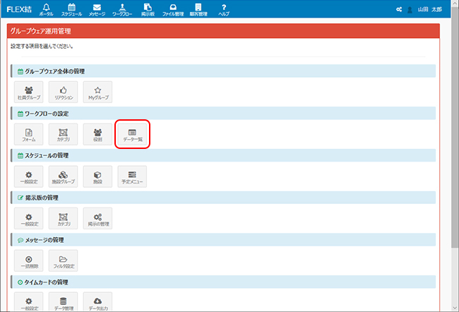Screen dimensions: 459x312
Task: Click the vertical scrollbar on the right edge
Action: pos(455,126)
